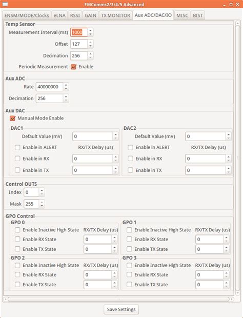
Task: Enable GPO 3 Inactive High State
Action: click(x=129, y=265)
